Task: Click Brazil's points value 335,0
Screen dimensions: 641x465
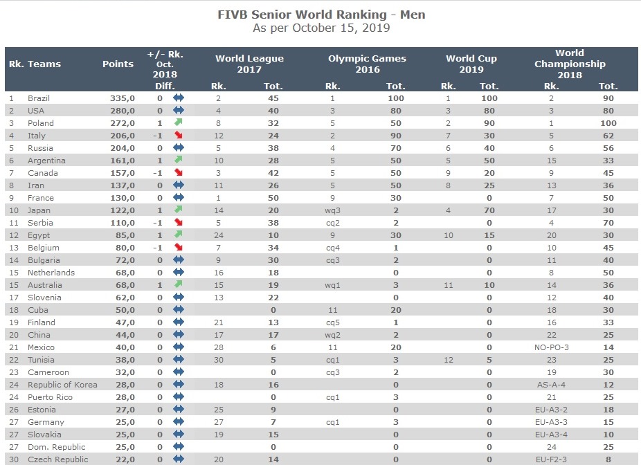Action: [x=123, y=98]
